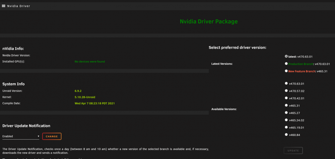Click the Unraid Version label
Image resolution: width=335 pixels, height=159 pixels.
[12, 91]
